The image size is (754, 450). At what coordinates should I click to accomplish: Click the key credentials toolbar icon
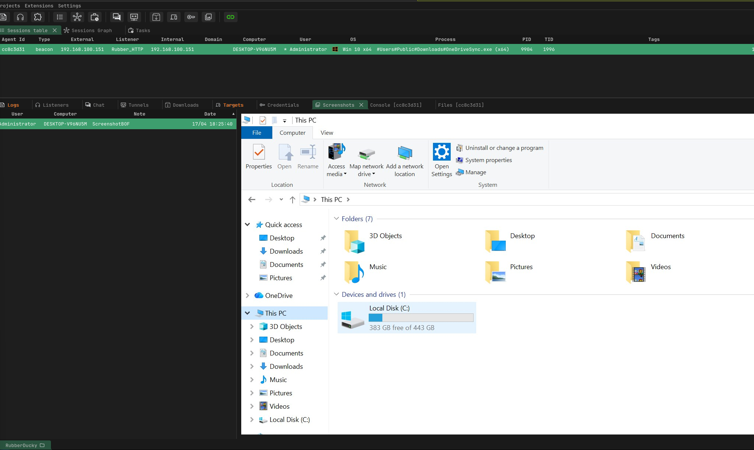pos(191,17)
